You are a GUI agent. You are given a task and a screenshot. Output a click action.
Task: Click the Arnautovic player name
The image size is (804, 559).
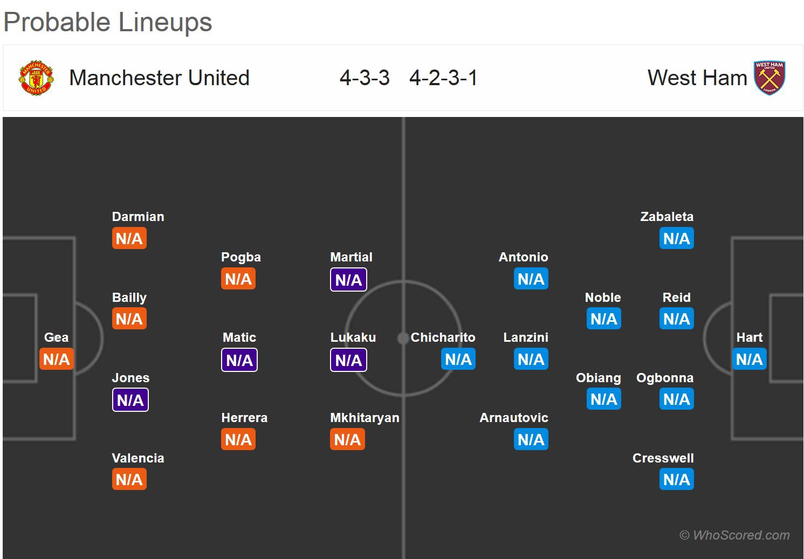coord(513,418)
